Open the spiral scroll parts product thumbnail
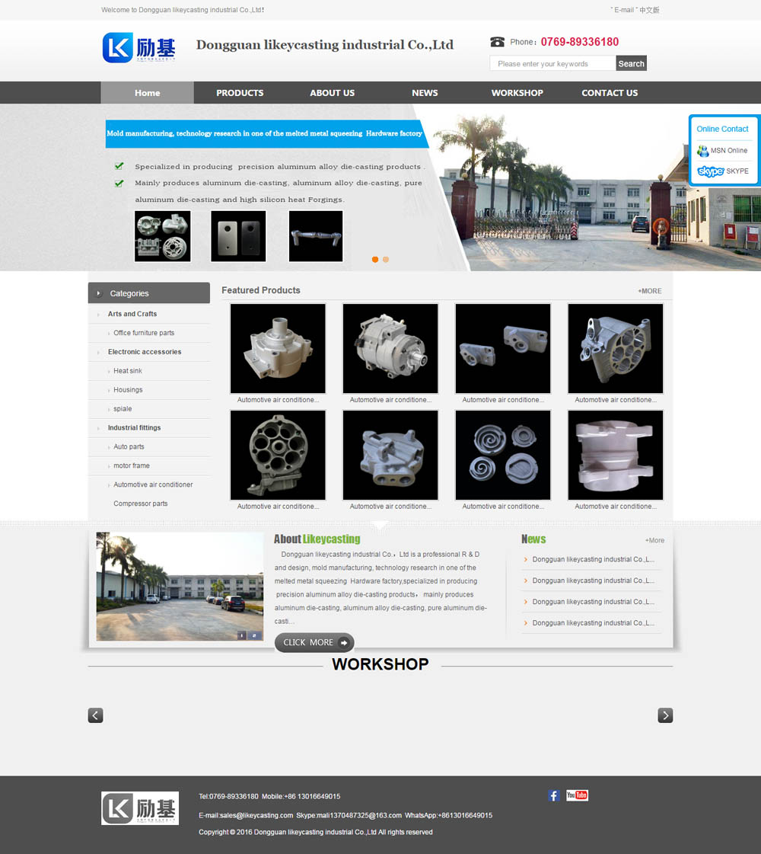 tap(502, 455)
